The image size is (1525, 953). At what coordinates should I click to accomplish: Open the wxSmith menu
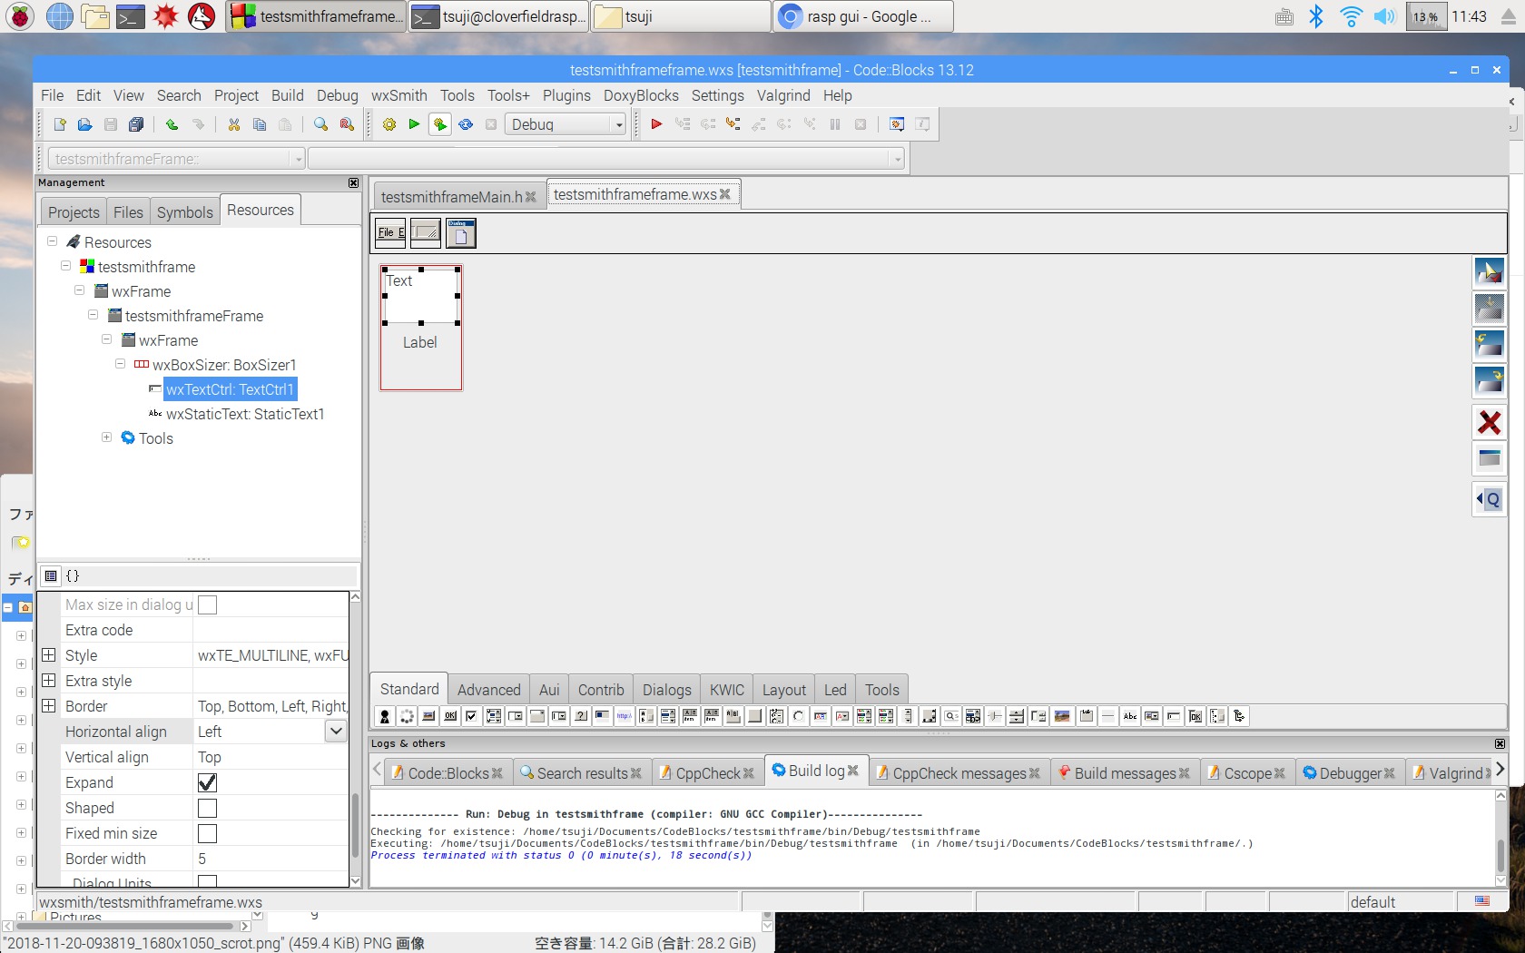tap(398, 95)
